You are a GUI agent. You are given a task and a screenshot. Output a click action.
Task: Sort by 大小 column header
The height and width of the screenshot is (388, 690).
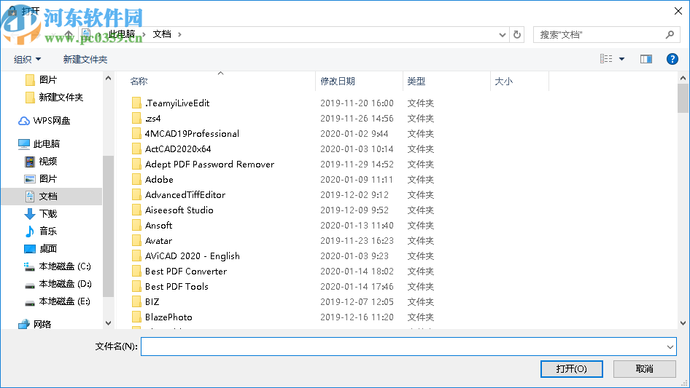[503, 82]
